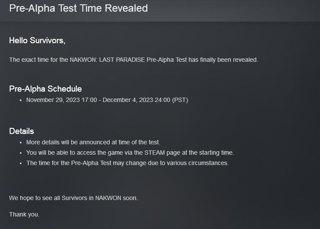
Task: Click 'NAKWON' in the closing sentence
Action: pyautogui.click(x=108, y=198)
